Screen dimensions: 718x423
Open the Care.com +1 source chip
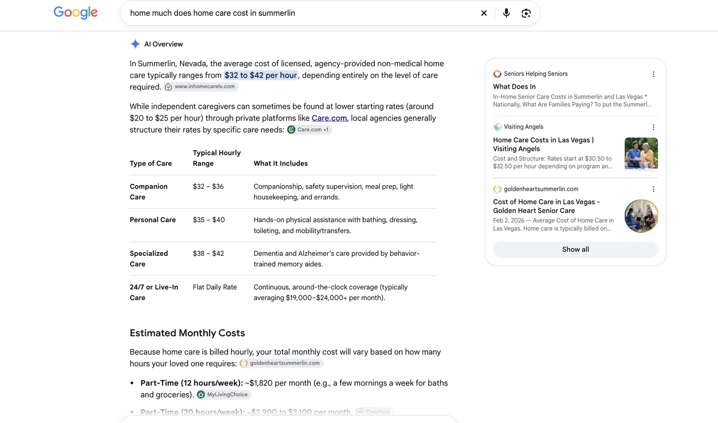tap(309, 130)
